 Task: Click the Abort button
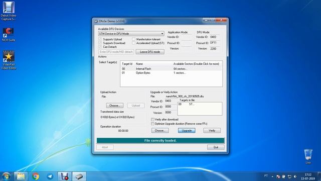(x=105, y=147)
